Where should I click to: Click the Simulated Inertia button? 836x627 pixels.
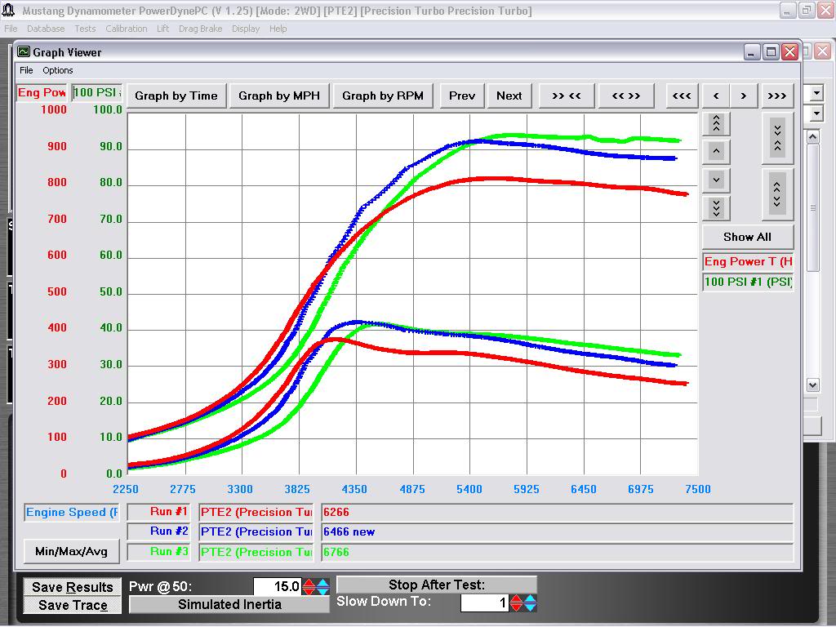[229, 604]
